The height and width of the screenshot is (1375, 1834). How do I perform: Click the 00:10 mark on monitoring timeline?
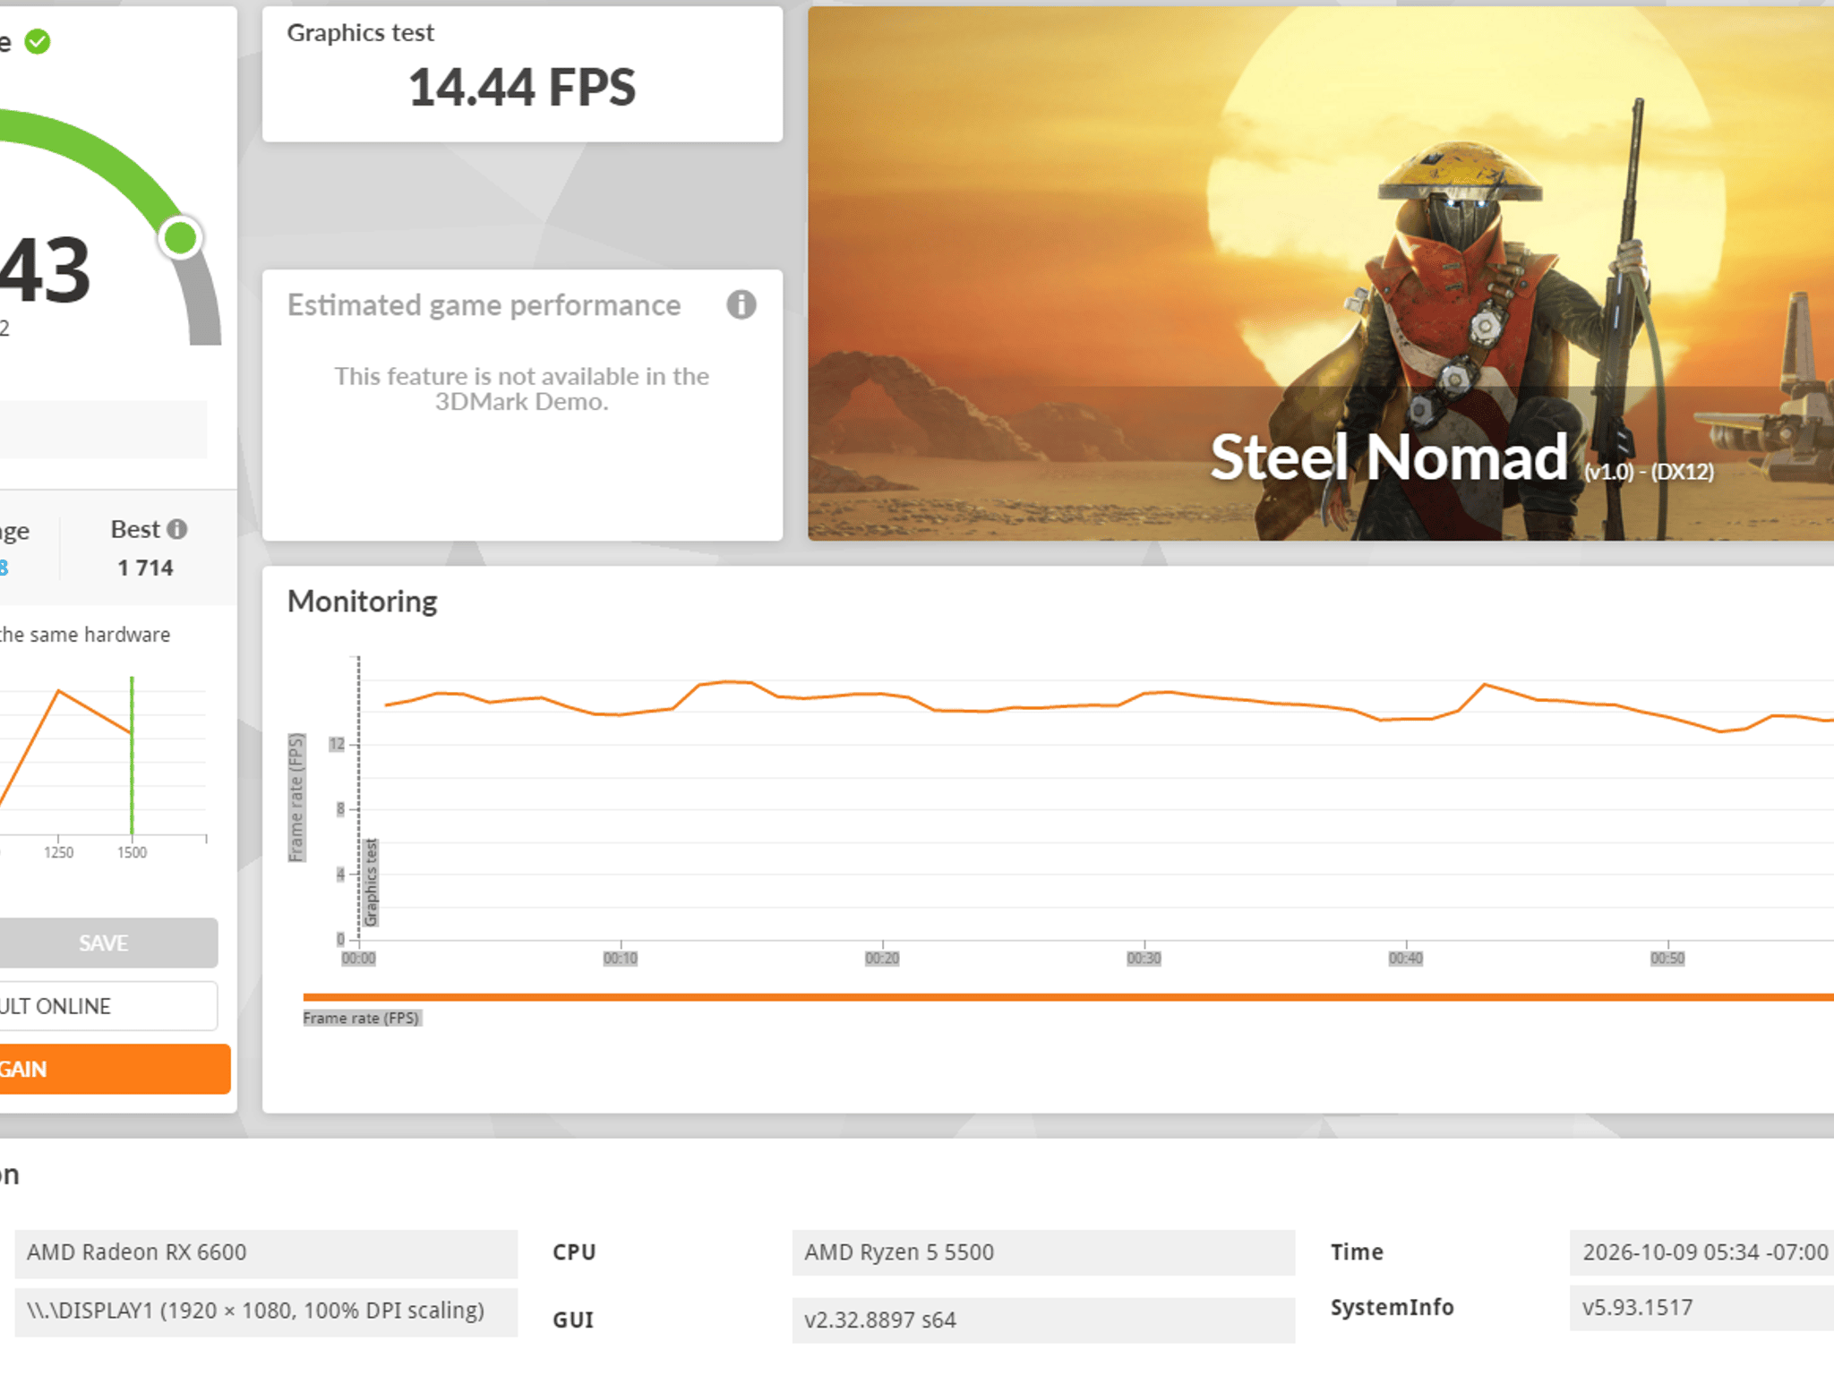(x=621, y=959)
